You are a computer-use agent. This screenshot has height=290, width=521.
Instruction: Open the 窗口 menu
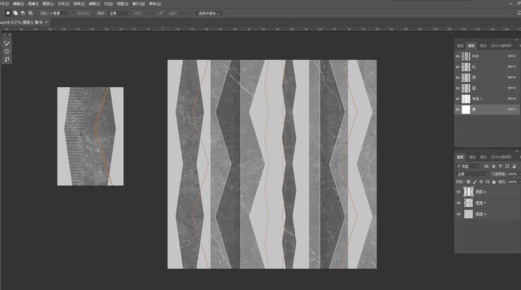point(138,3)
